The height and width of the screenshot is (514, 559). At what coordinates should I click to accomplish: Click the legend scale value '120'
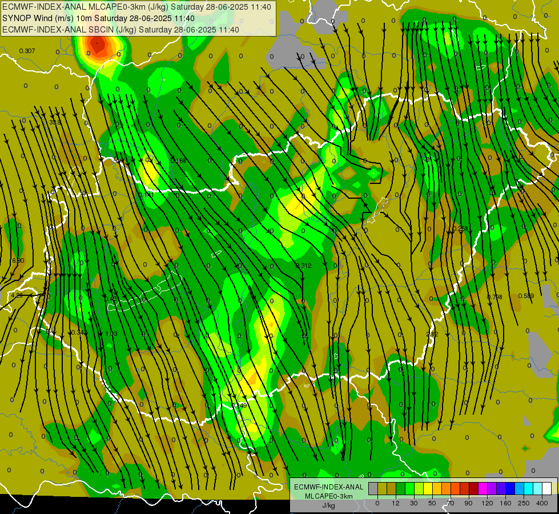tap(488, 503)
